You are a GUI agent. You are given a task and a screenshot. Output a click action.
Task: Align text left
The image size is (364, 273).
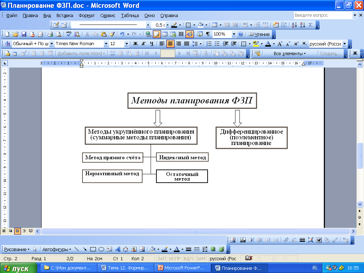click(162, 44)
